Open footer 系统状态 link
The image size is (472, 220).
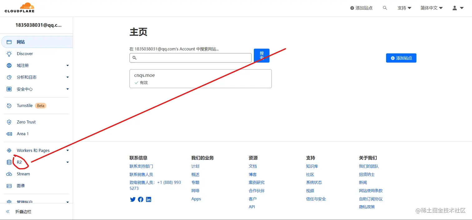click(x=314, y=182)
